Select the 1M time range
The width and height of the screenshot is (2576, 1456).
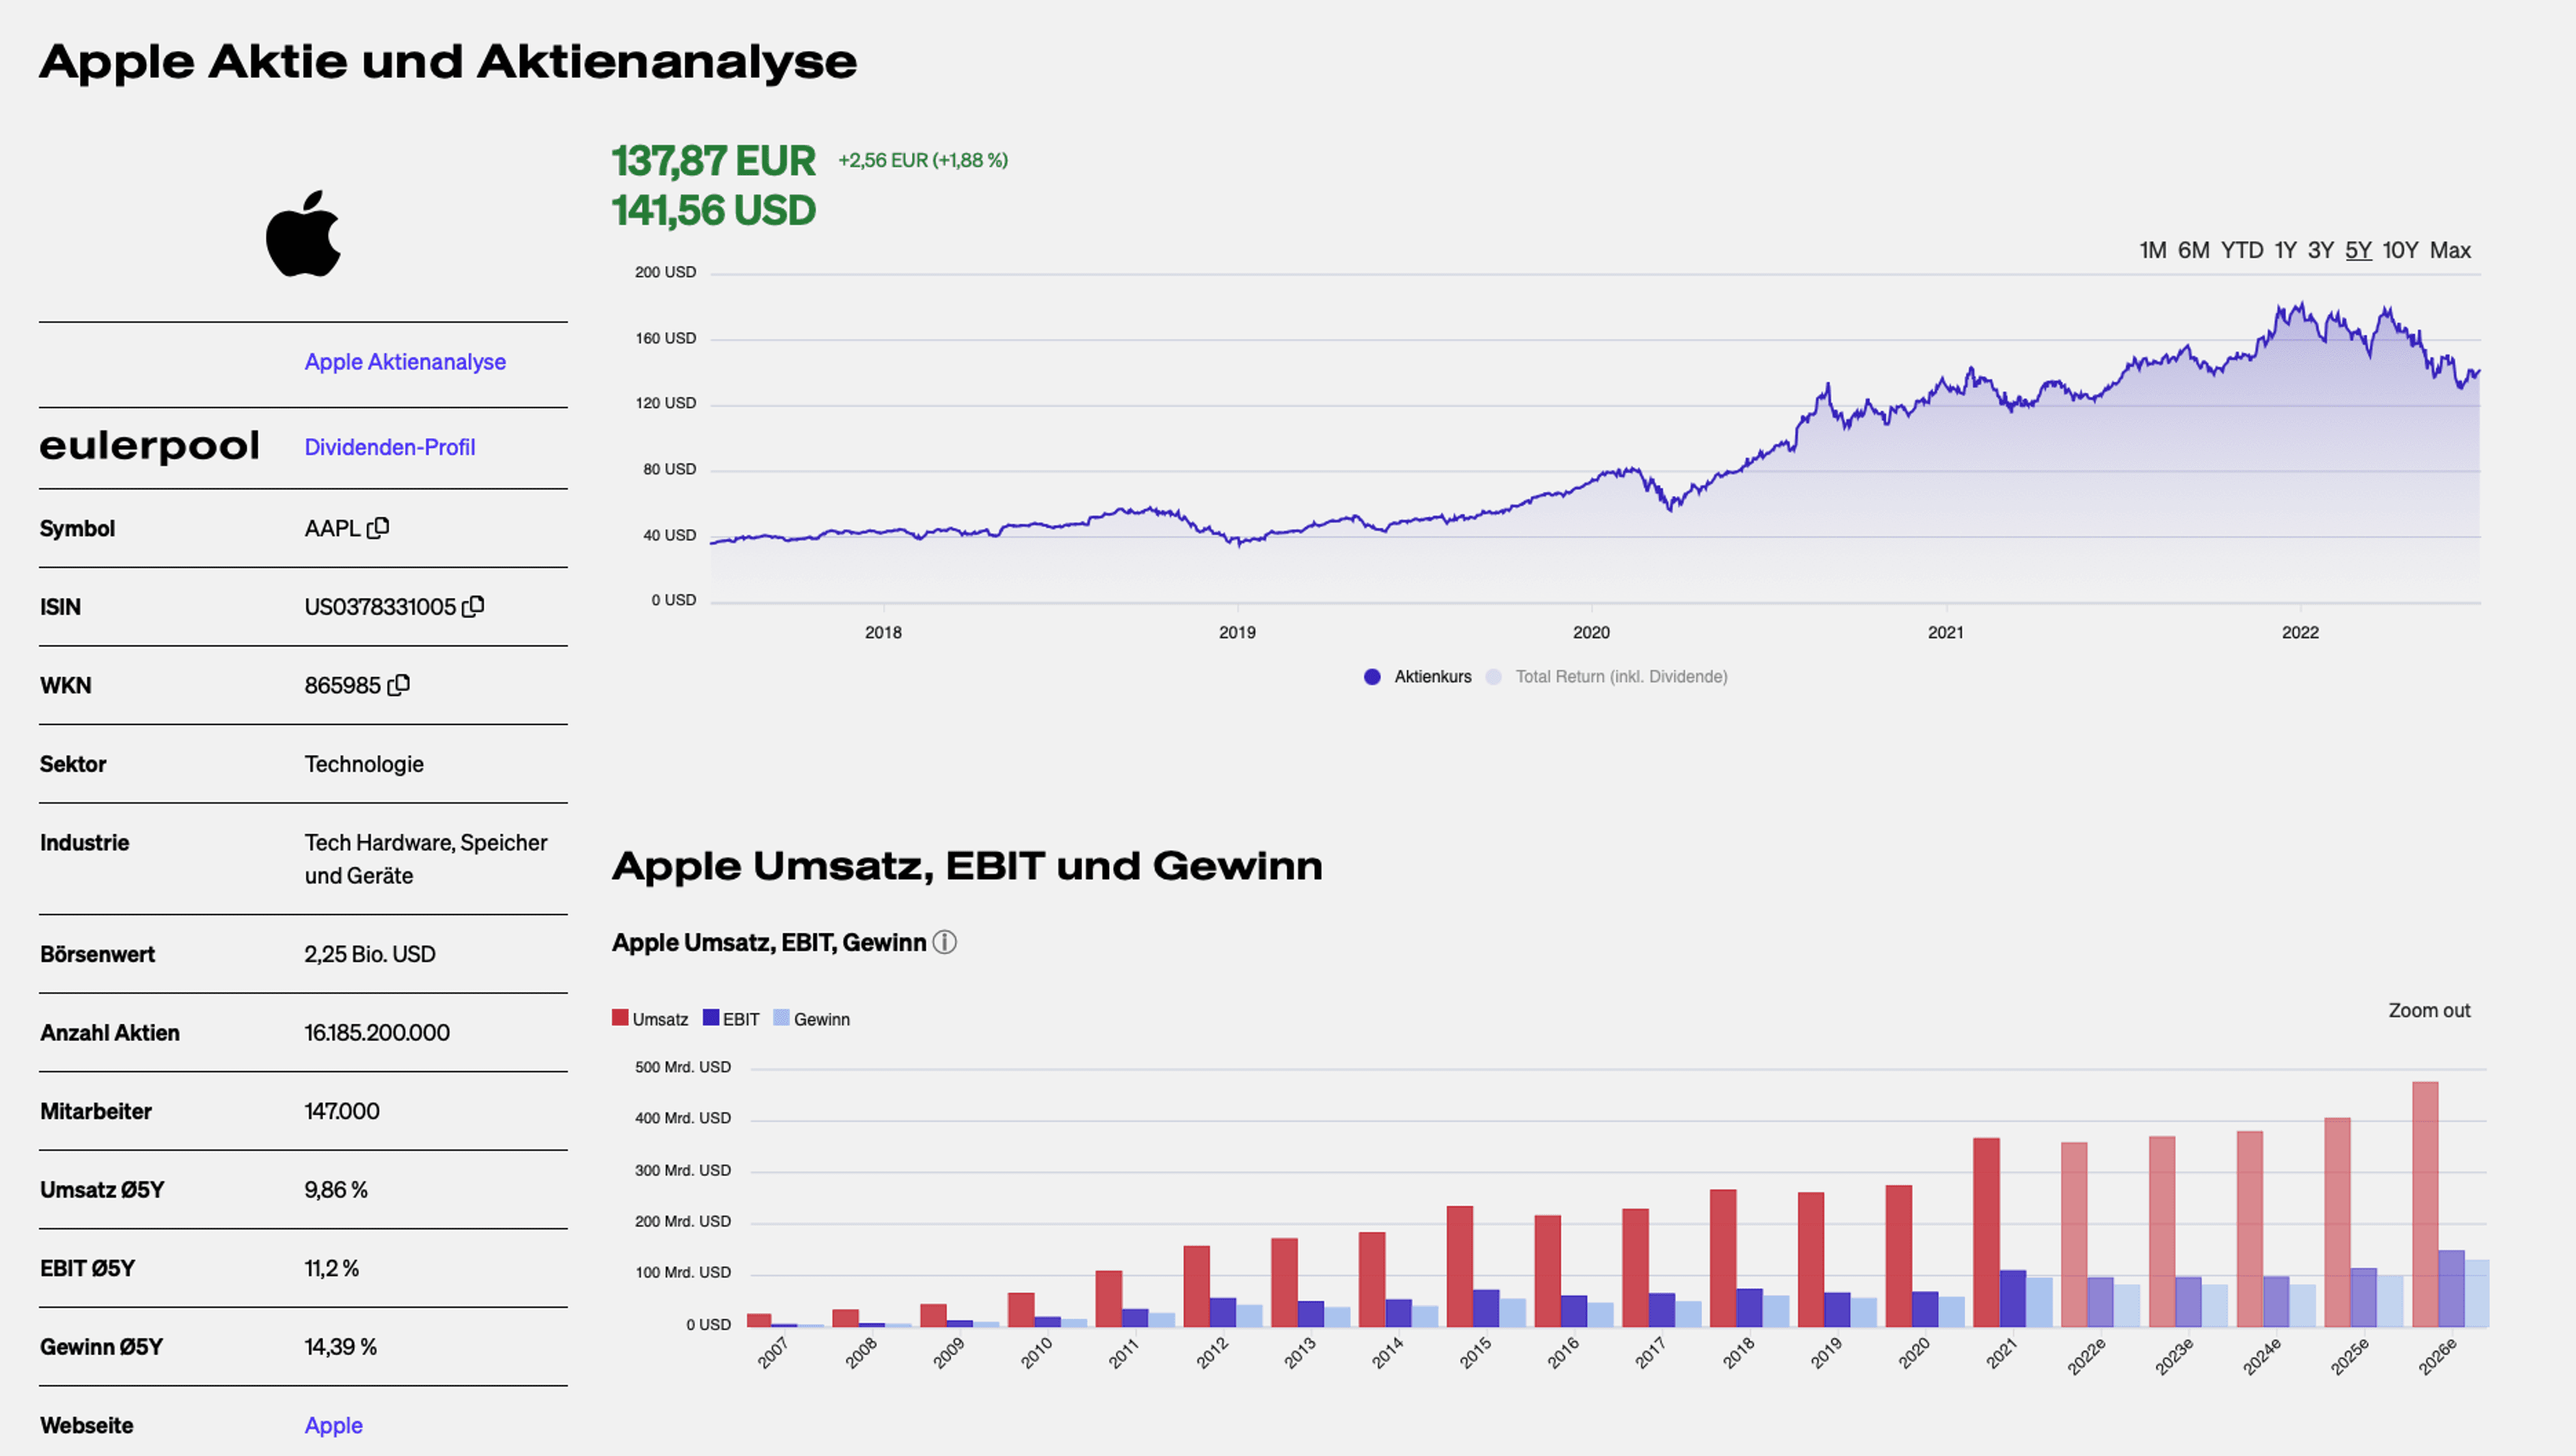click(x=2152, y=250)
